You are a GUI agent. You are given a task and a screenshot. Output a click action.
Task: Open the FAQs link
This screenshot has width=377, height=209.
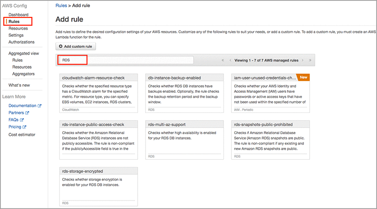[14, 120]
